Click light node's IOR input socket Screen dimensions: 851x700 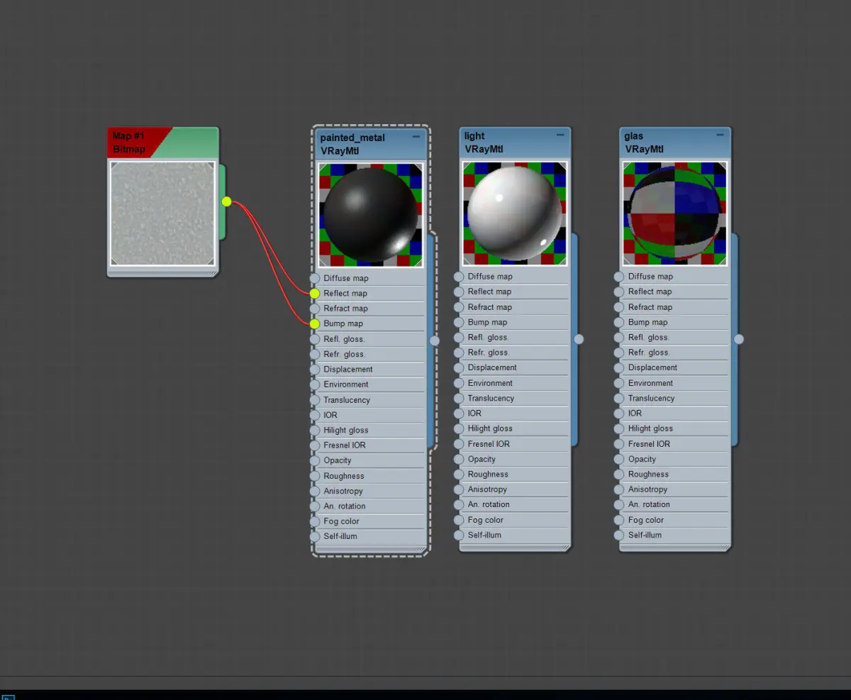click(x=459, y=413)
